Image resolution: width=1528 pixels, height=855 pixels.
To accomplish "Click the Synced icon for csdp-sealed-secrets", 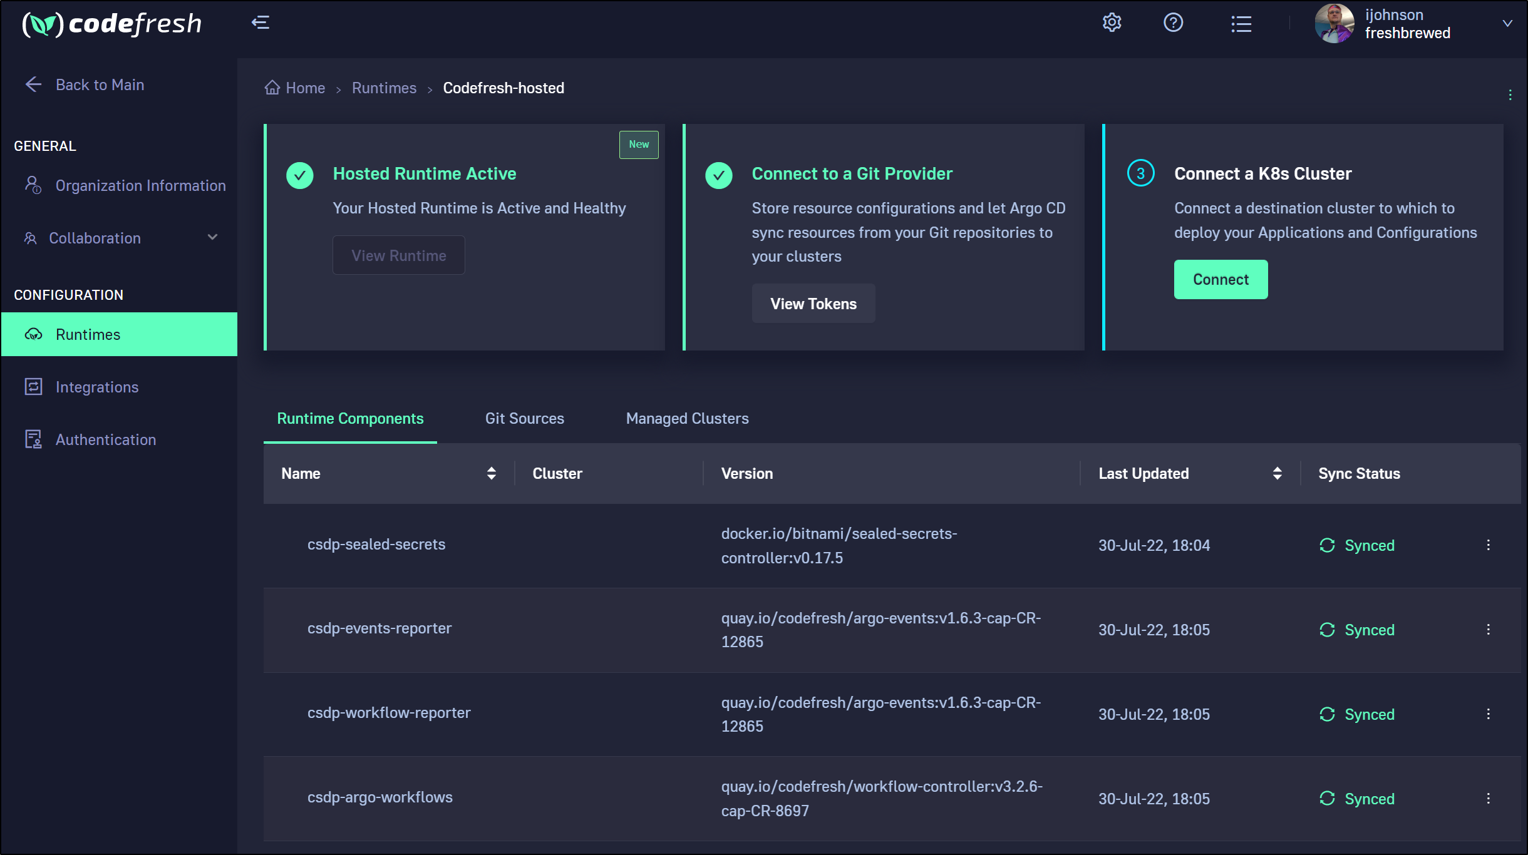I will (1327, 545).
